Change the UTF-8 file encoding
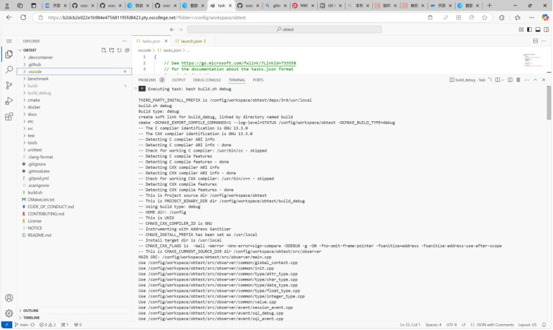This screenshot has height=330, width=553. [452, 325]
